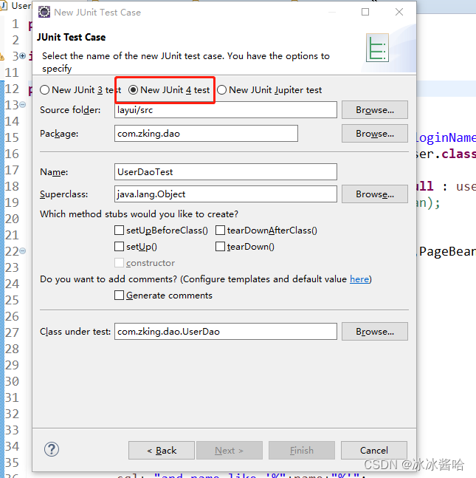Check the Generate comments box
This screenshot has width=476, height=478.
119,296
